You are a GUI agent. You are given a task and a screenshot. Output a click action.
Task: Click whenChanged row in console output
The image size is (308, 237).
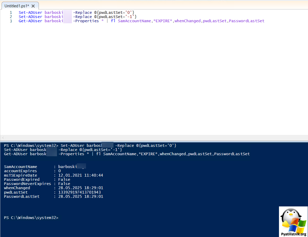point(53,188)
